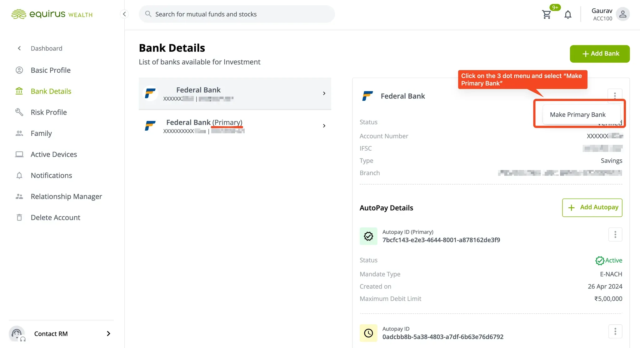Click the search magnifier icon

click(148, 14)
